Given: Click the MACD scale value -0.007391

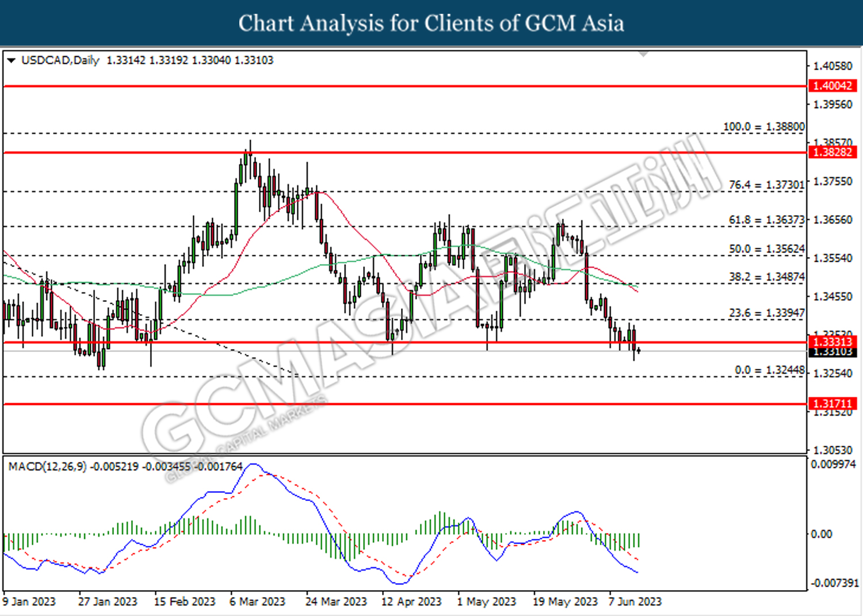Looking at the screenshot, I should pyautogui.click(x=835, y=583).
